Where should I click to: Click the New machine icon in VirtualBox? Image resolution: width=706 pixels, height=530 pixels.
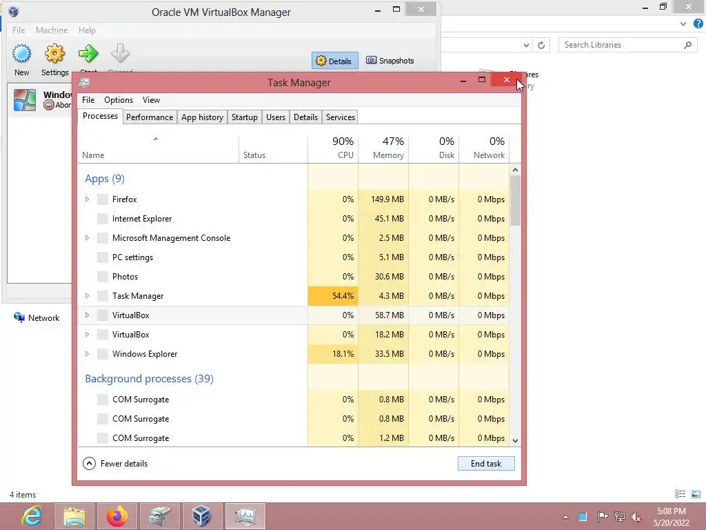pos(21,54)
